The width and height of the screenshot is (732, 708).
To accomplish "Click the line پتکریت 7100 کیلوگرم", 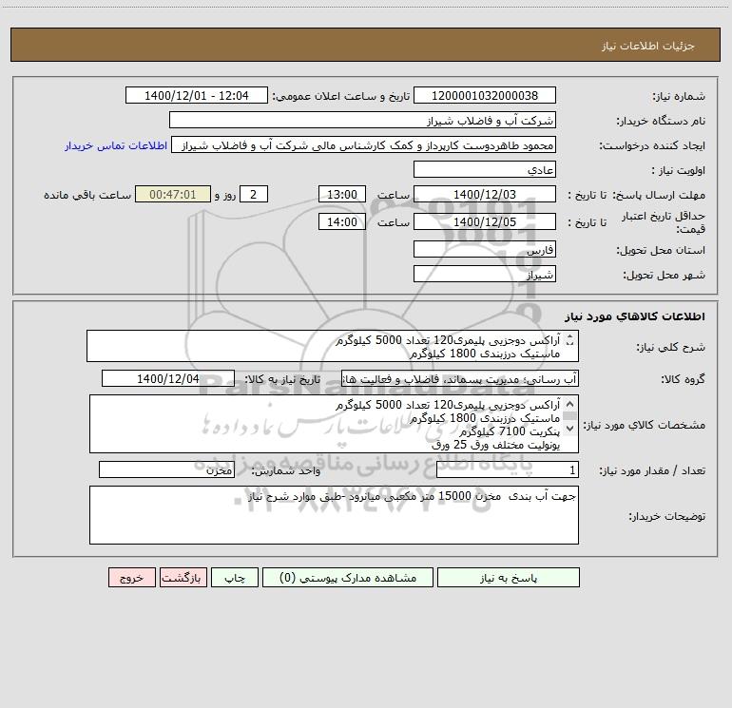I will coord(509,431).
